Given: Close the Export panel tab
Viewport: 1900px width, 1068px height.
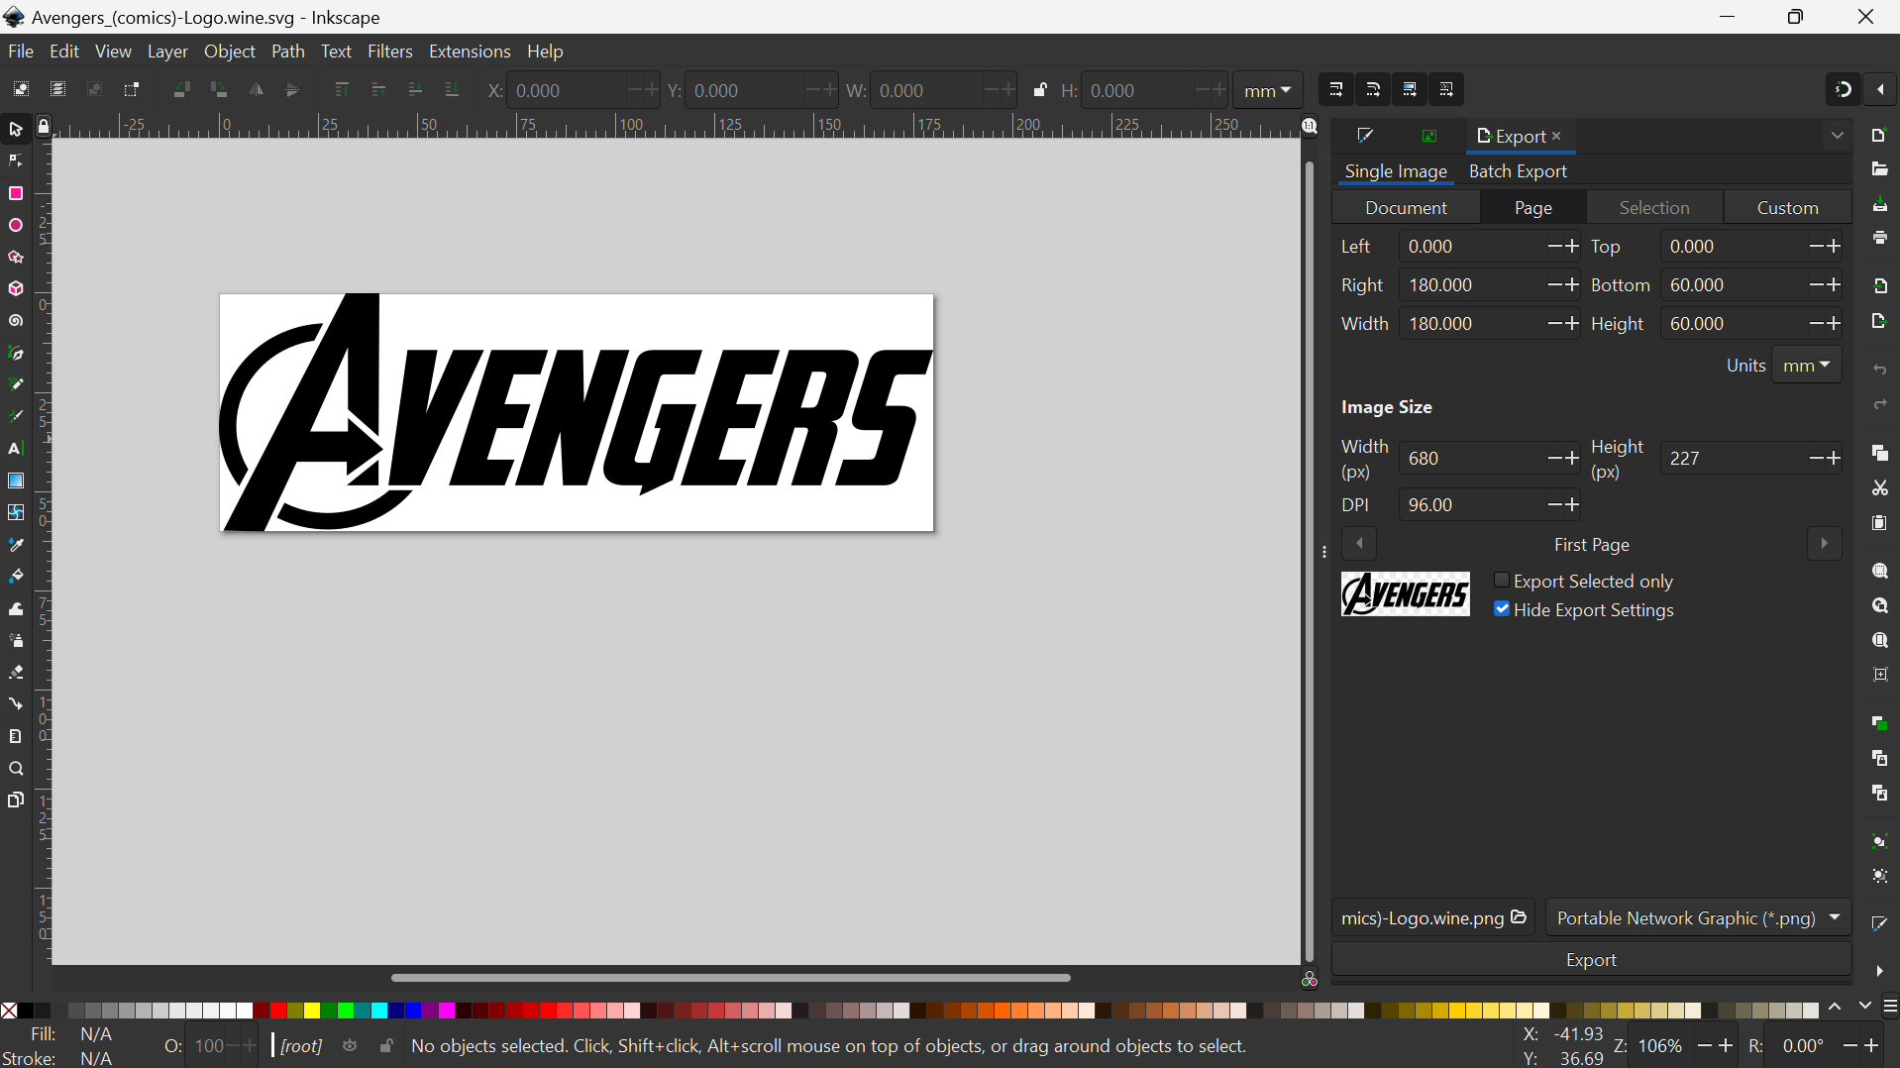Looking at the screenshot, I should pos(1556,136).
